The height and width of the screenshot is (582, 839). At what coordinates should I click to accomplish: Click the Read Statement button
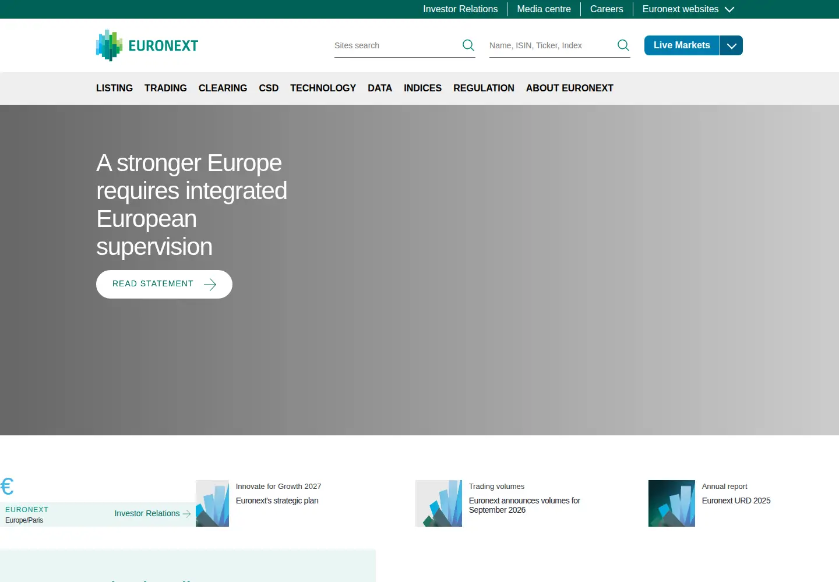point(164,285)
